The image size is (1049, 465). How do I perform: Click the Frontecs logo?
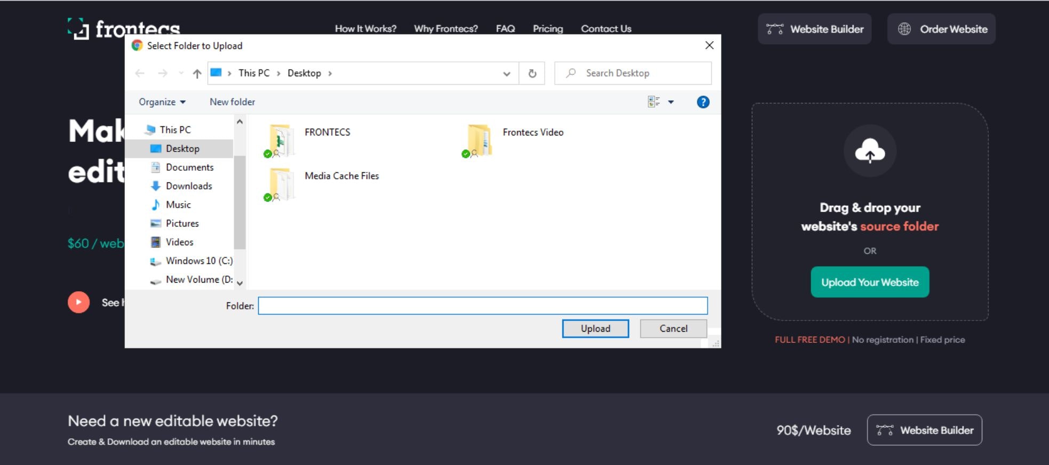(124, 29)
